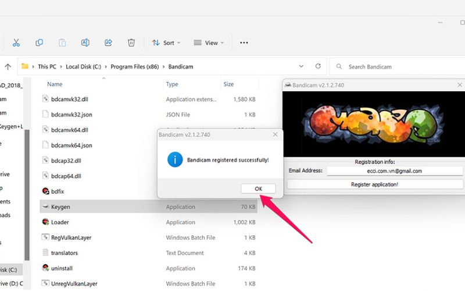Viewport: 465px width, 291px height.
Task: Click the RegVulkanLayer batch file icon
Action: (45, 237)
